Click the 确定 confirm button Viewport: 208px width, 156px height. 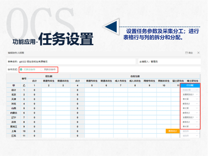(x=189, y=53)
